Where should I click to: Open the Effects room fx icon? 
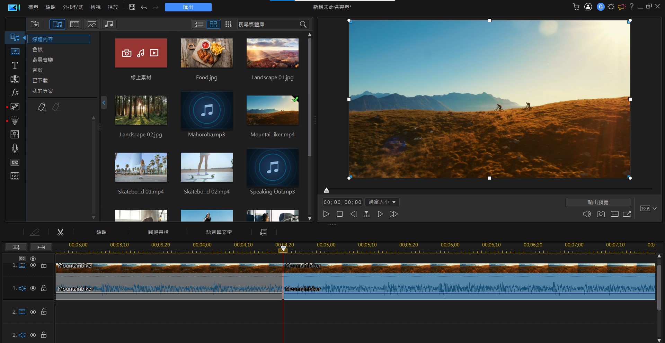pos(15,92)
